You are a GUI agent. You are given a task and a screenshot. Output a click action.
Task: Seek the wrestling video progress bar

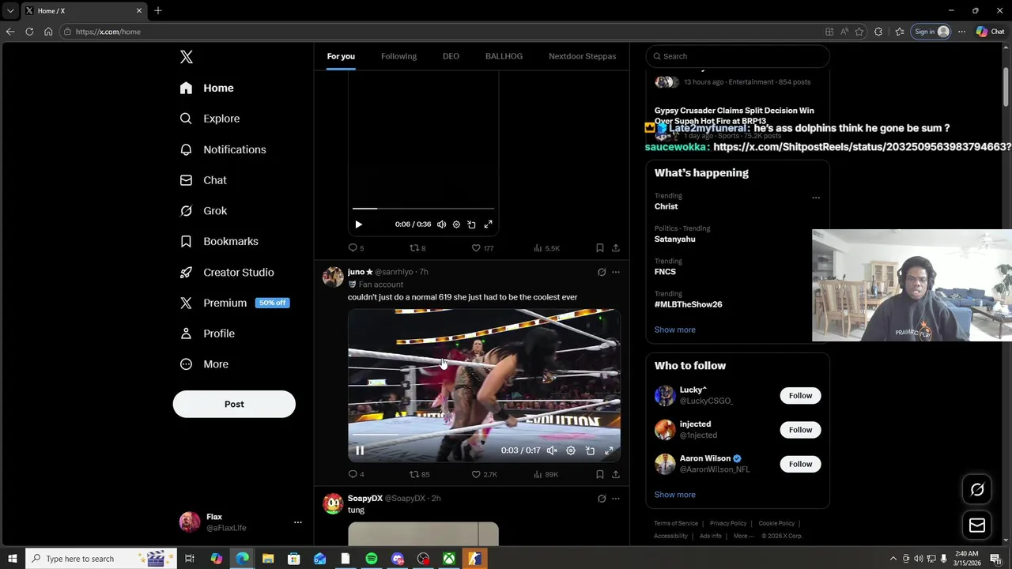(x=484, y=435)
